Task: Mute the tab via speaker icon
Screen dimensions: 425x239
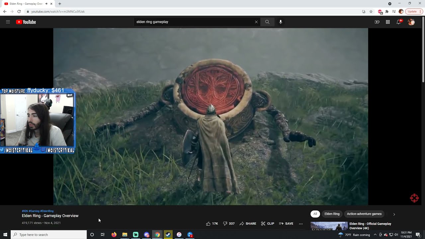Action: point(46,4)
